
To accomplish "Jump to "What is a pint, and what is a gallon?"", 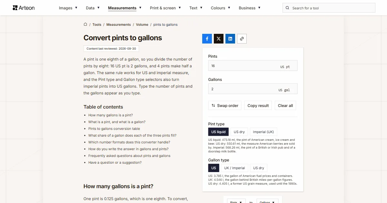I will 117,122.
